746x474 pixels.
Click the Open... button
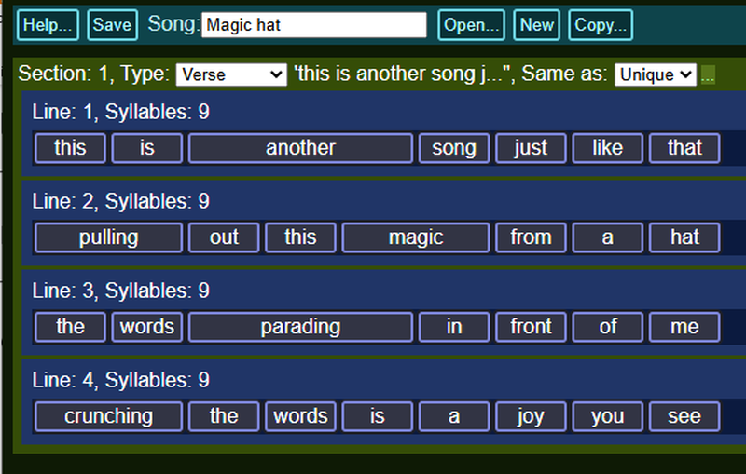[x=471, y=25]
